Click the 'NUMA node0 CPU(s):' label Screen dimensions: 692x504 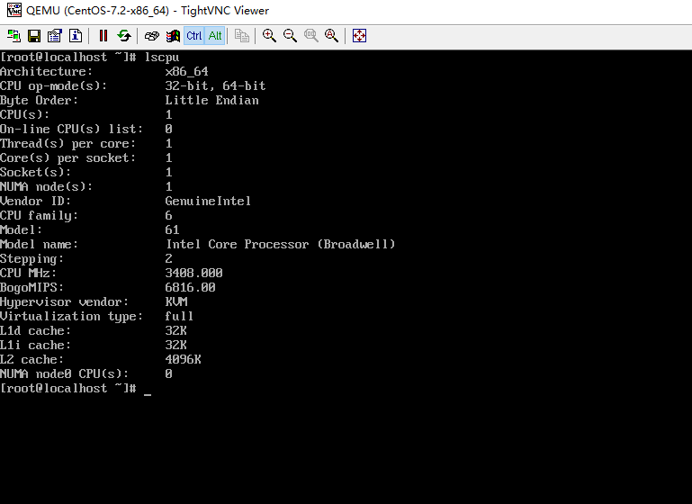pos(65,373)
